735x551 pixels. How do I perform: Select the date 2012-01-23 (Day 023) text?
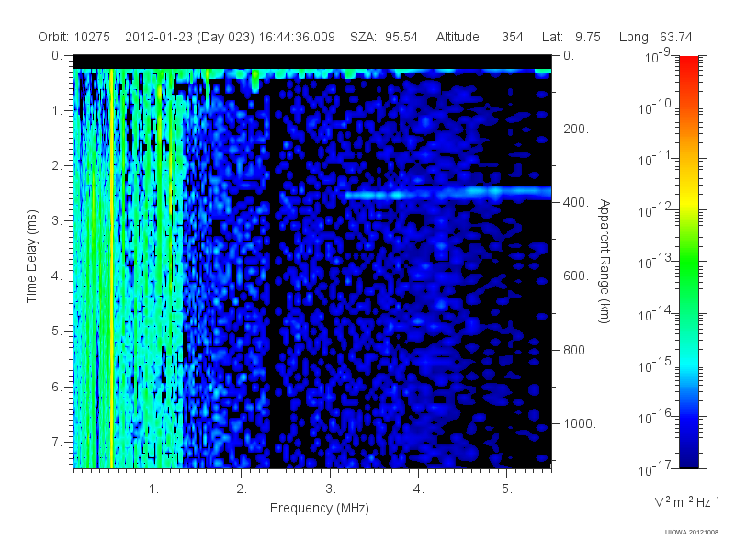click(189, 37)
